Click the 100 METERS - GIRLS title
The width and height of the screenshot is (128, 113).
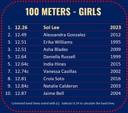point(63,12)
